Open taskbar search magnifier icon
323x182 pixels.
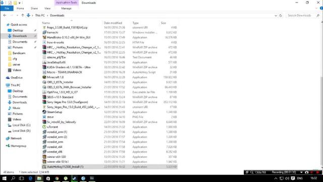[13, 178]
